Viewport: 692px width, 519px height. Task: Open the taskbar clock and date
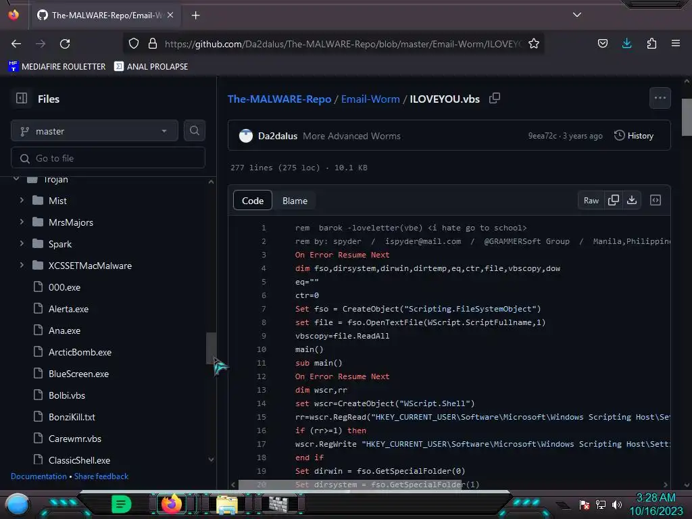[656, 504]
